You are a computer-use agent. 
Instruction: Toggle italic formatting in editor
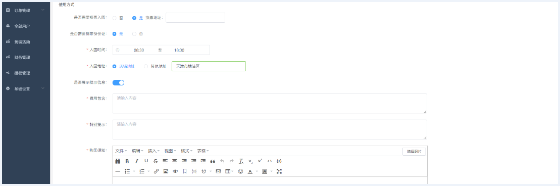[136, 161]
